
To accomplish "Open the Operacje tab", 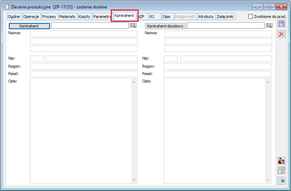I will (31, 17).
